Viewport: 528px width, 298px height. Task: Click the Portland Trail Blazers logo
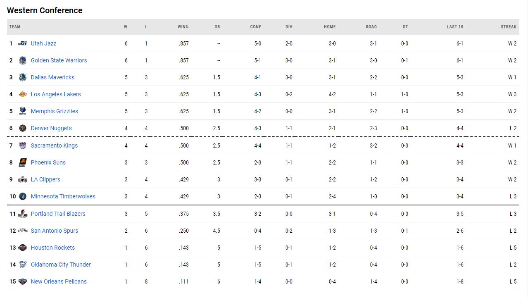(x=23, y=214)
